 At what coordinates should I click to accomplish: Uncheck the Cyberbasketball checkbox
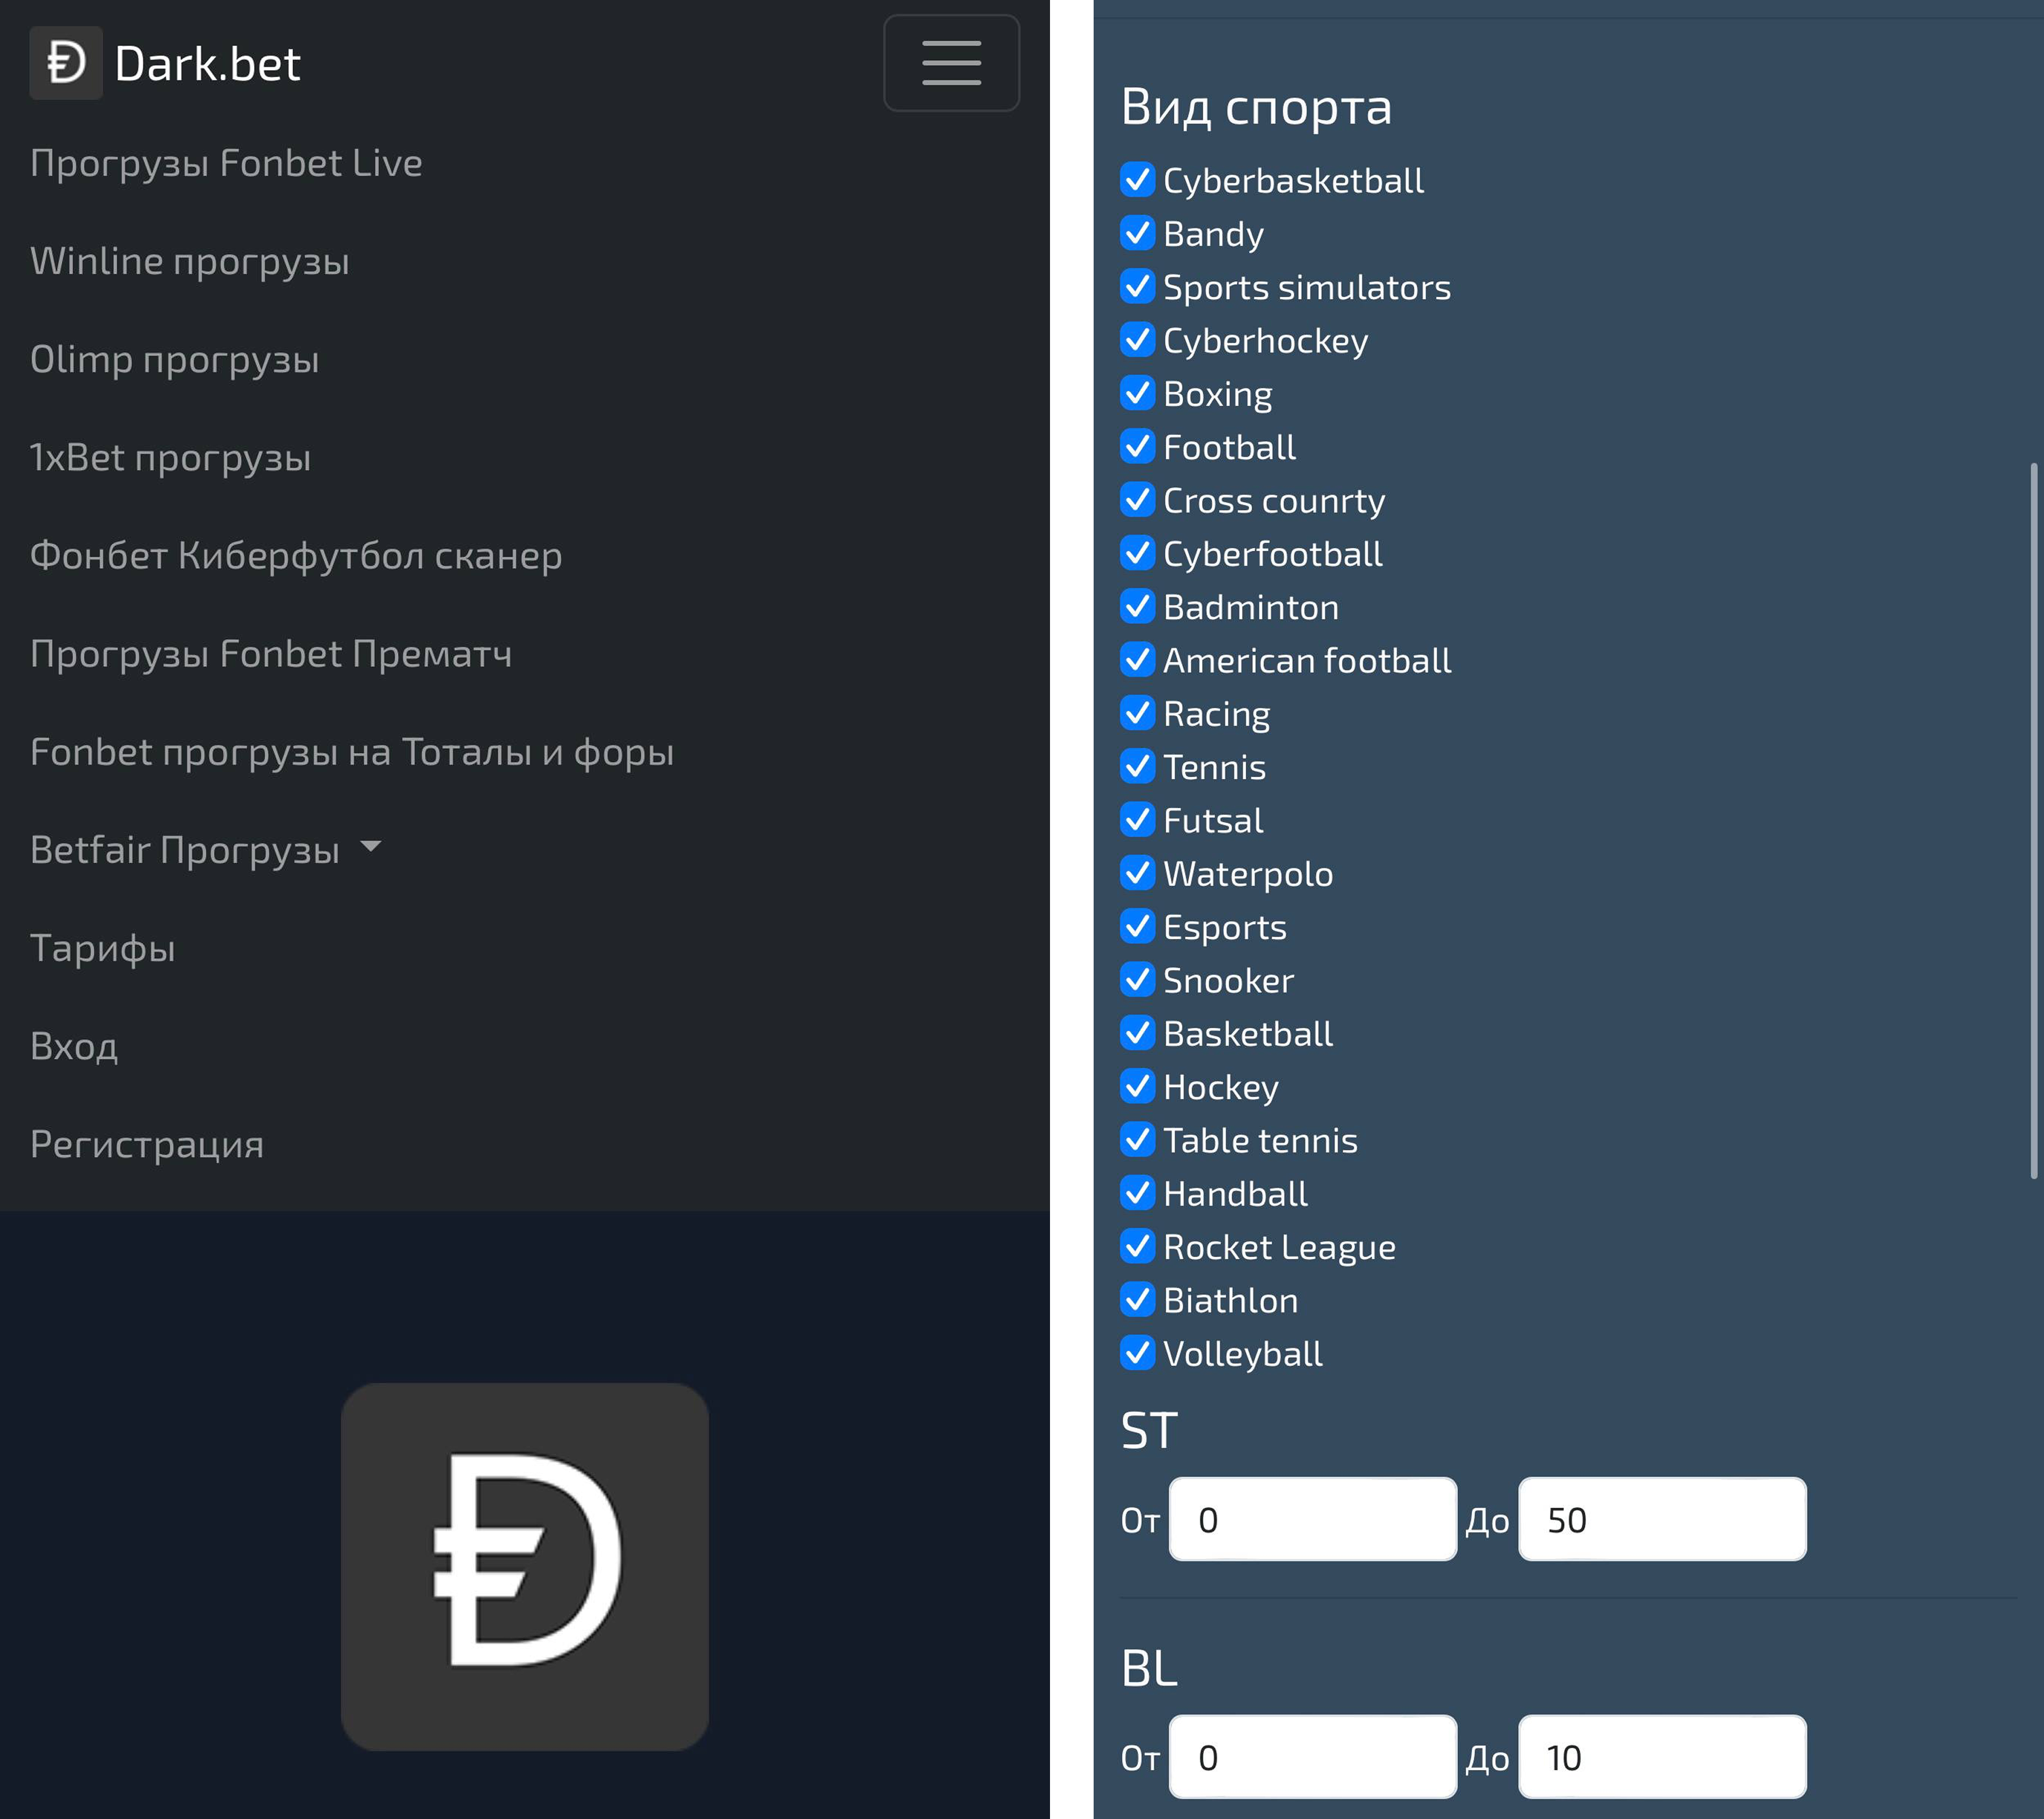[x=1137, y=180]
